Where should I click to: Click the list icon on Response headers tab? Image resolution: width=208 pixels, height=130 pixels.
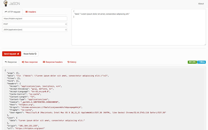[44, 62]
